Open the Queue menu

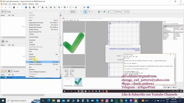[14, 4]
